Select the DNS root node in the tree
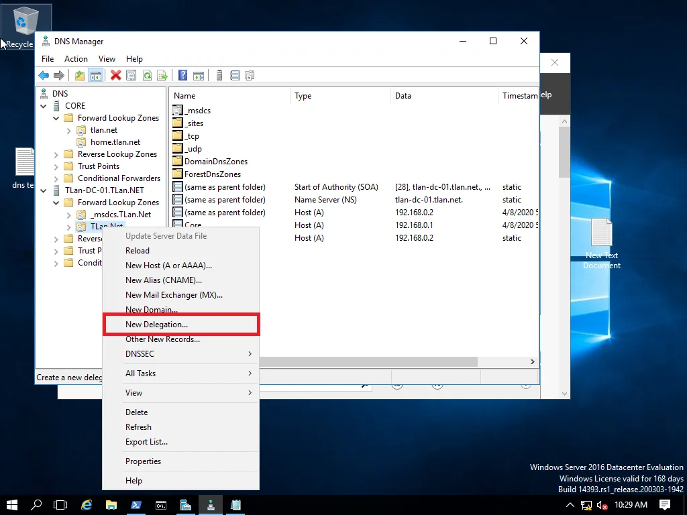 60,94
